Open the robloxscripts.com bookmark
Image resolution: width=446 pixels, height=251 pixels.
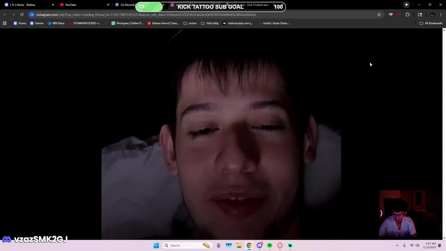pyautogui.click(x=238, y=23)
